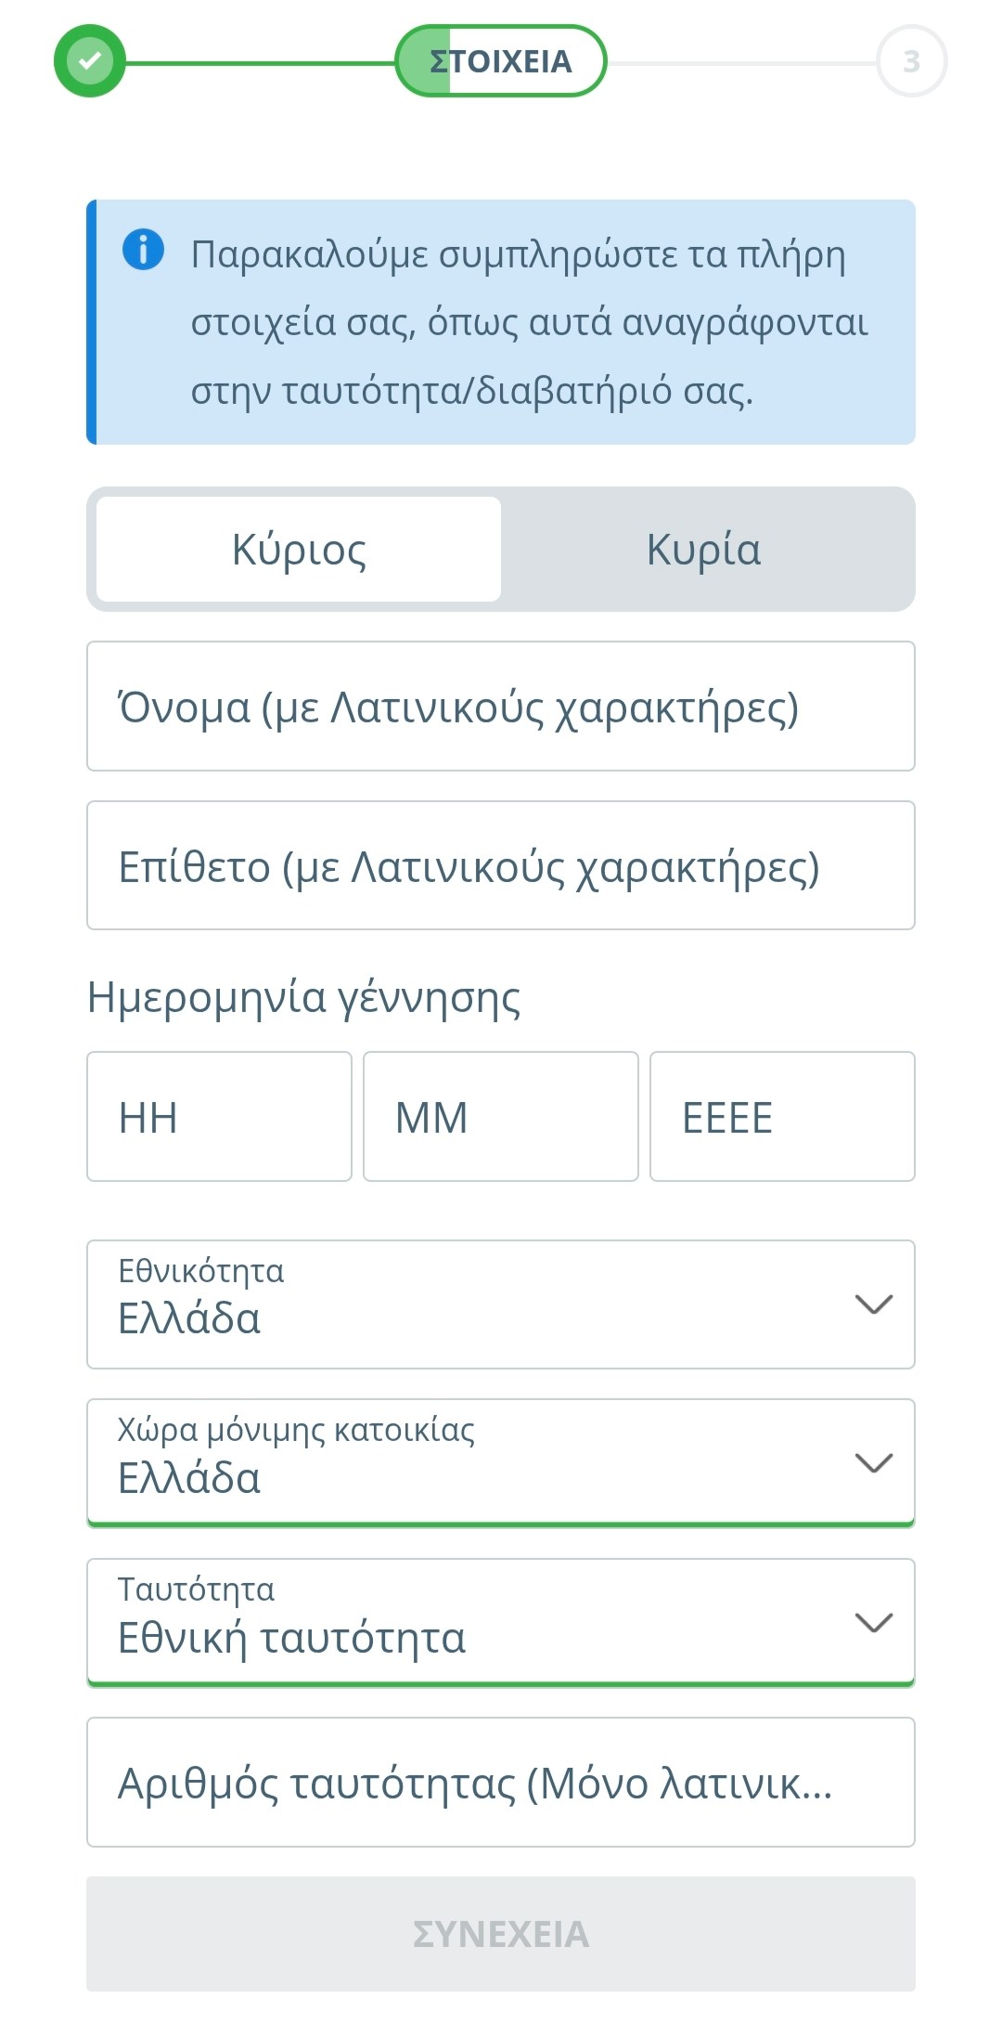This screenshot has width=1002, height=2025.
Task: Click the Αριθμός ταυτότητας input field
Action: tap(501, 1782)
